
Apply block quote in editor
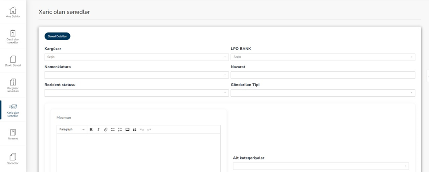click(134, 130)
